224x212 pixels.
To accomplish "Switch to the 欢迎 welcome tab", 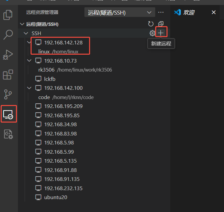I will coord(188,13).
